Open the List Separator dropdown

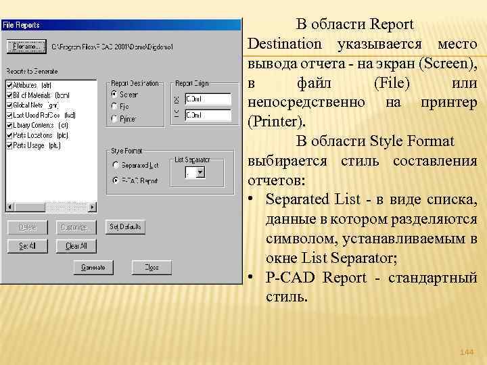(x=201, y=172)
